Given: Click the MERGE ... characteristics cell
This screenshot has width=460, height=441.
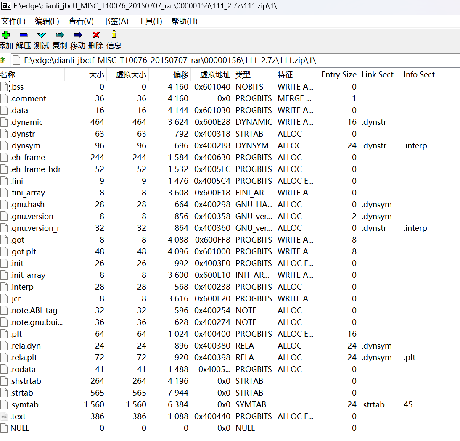Looking at the screenshot, I should 294,98.
